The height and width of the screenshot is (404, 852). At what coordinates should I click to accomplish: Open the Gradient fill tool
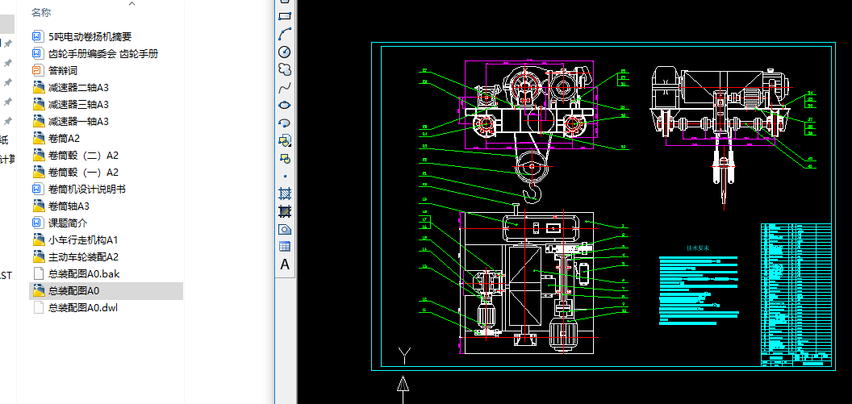point(285,210)
